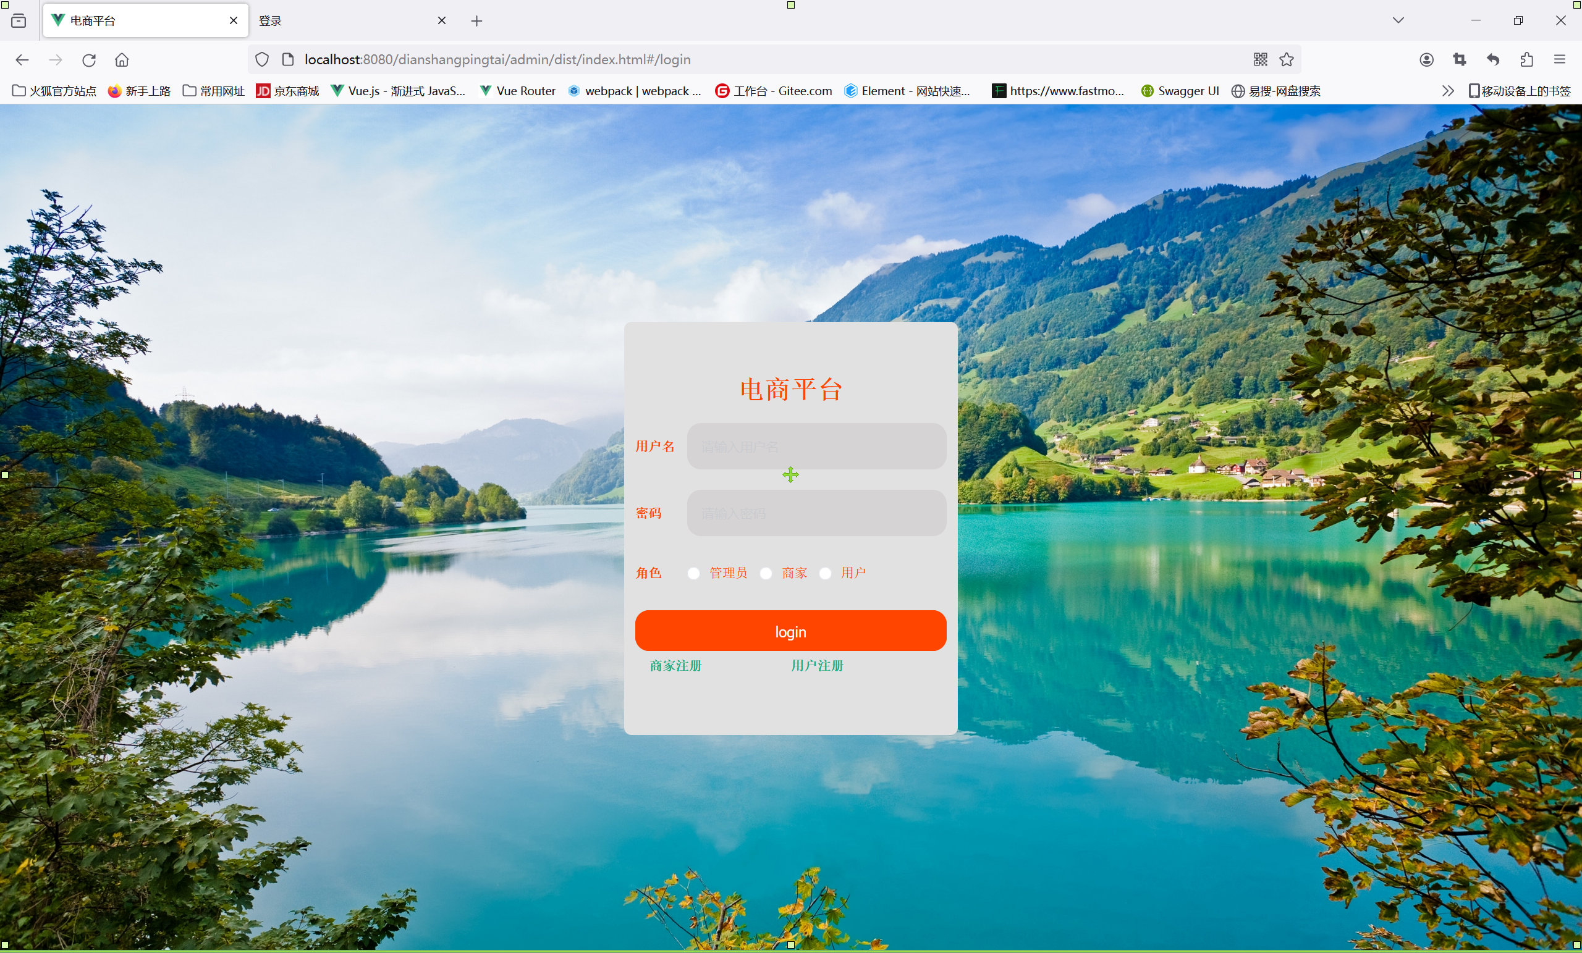Reload the current page
1582x953 pixels.
(x=89, y=60)
